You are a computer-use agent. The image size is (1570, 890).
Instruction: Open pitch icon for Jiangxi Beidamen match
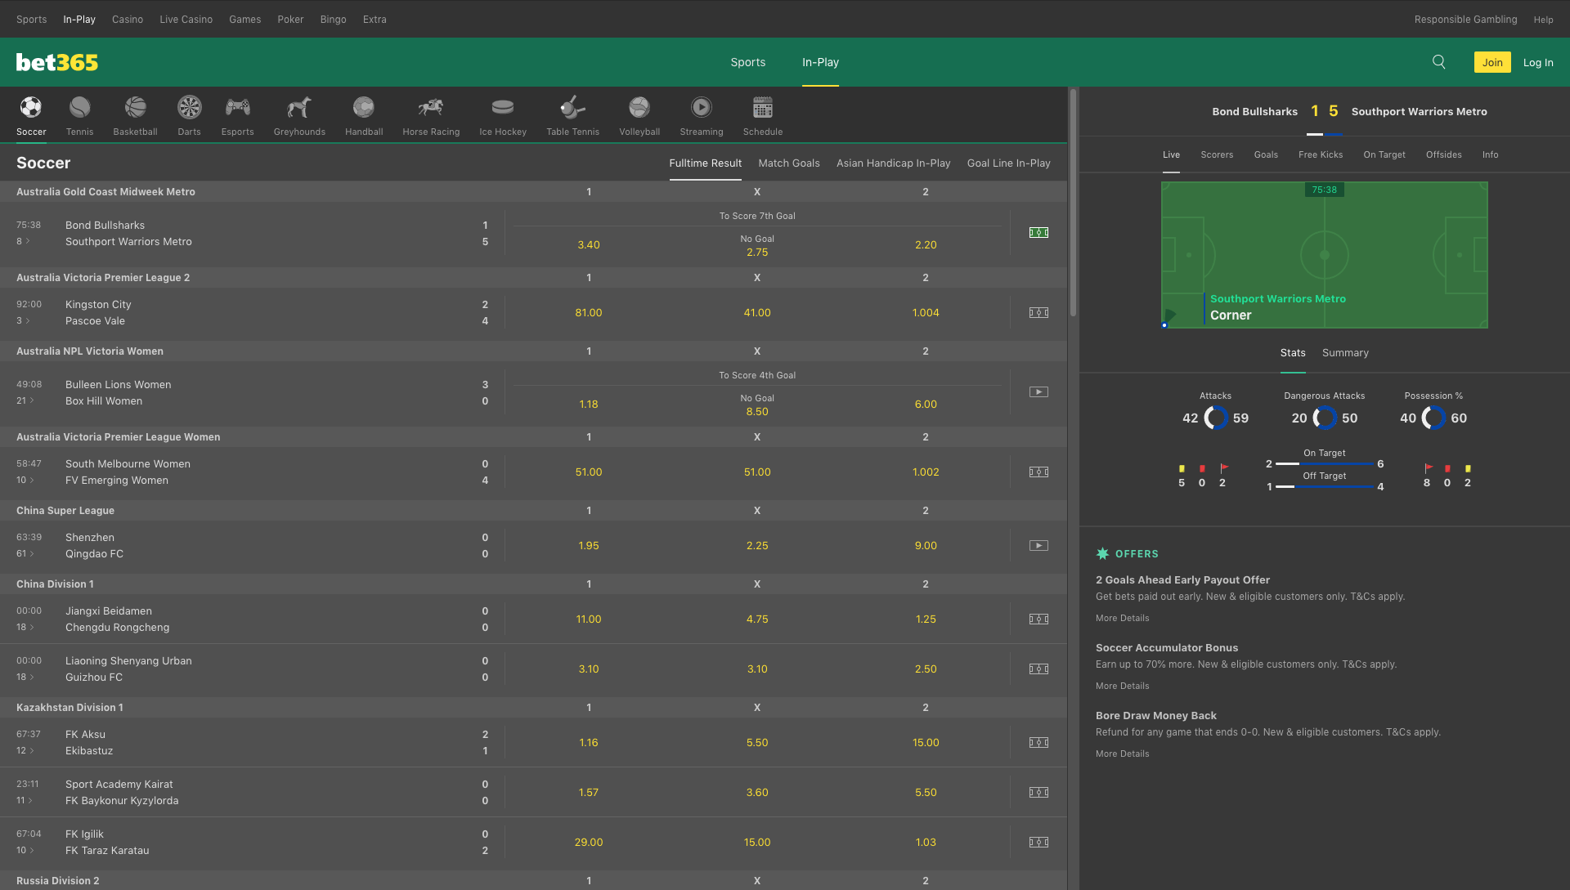(x=1038, y=619)
